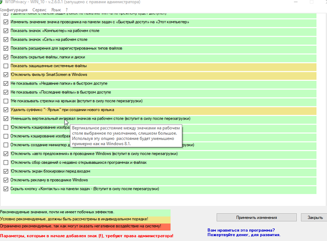
Task: Enable '!Не показывать стрелки на ярлыках'
Action: [x=6, y=101]
